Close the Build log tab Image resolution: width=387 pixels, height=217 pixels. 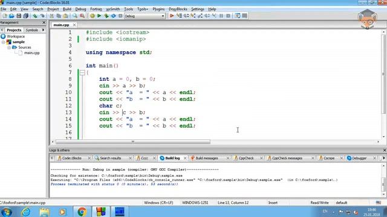(x=185, y=158)
